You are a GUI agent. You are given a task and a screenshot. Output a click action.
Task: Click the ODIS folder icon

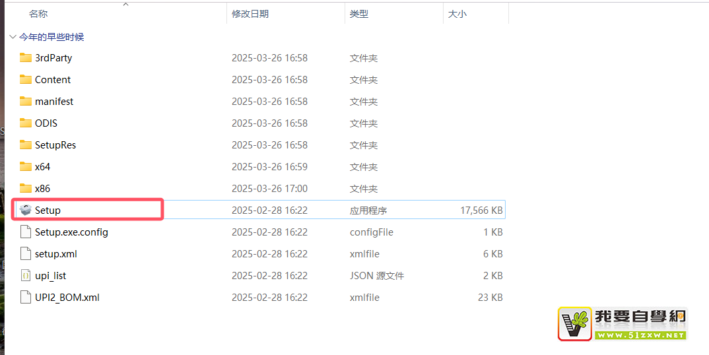[26, 123]
